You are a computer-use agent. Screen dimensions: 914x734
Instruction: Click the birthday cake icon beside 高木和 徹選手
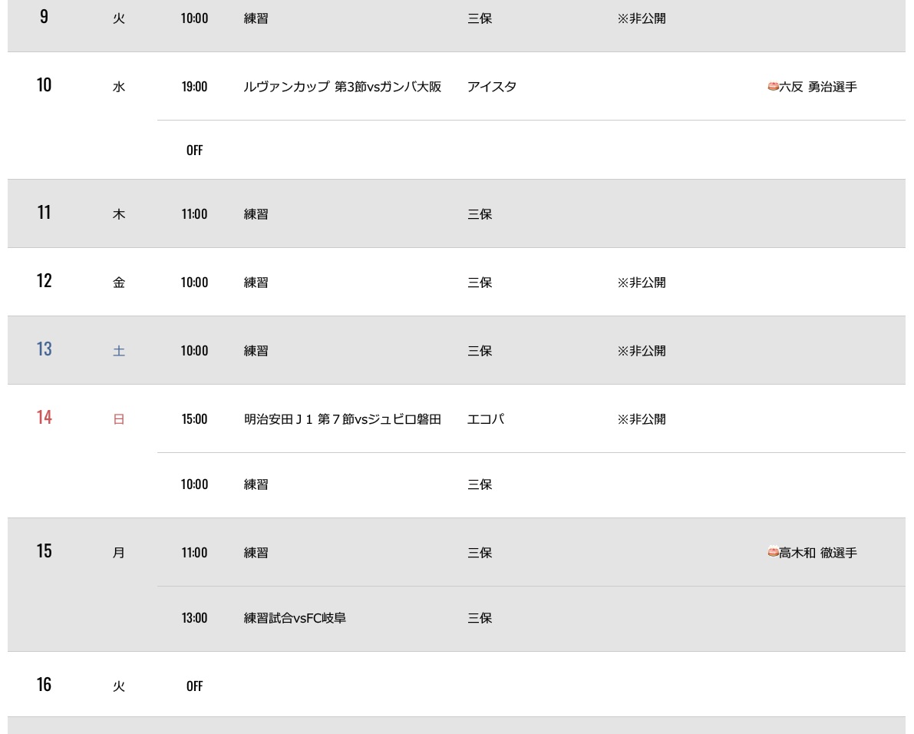tap(773, 552)
